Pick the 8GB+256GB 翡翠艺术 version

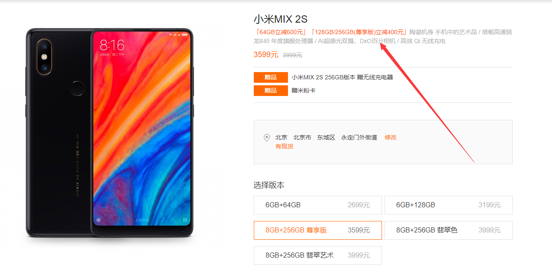coord(317,255)
